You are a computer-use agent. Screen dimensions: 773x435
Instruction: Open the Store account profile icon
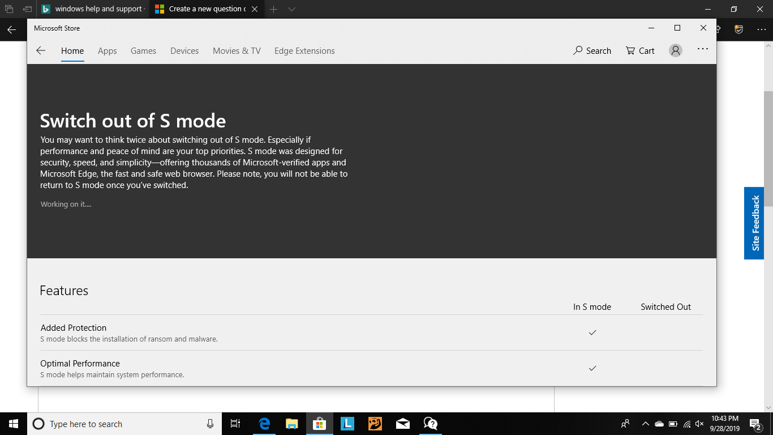tap(676, 50)
